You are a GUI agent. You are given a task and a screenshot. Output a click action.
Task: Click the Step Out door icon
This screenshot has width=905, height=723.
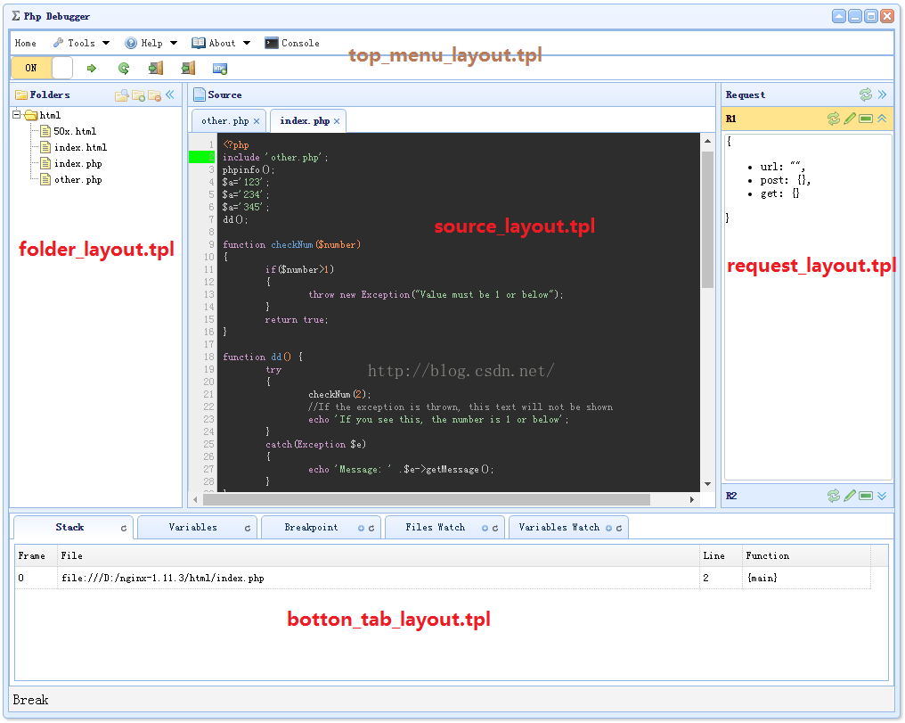coord(188,68)
